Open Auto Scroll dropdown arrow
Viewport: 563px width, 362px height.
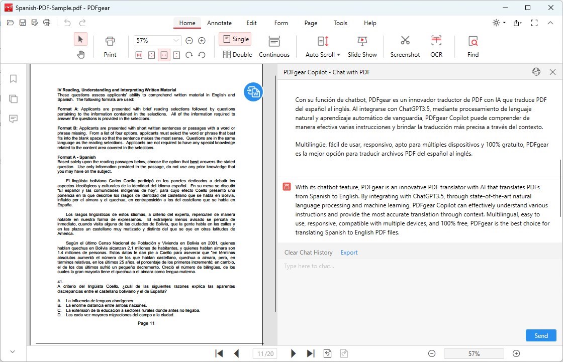coord(338,55)
